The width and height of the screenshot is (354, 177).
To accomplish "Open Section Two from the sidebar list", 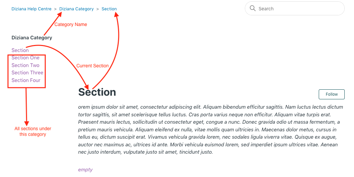I will click(x=25, y=65).
